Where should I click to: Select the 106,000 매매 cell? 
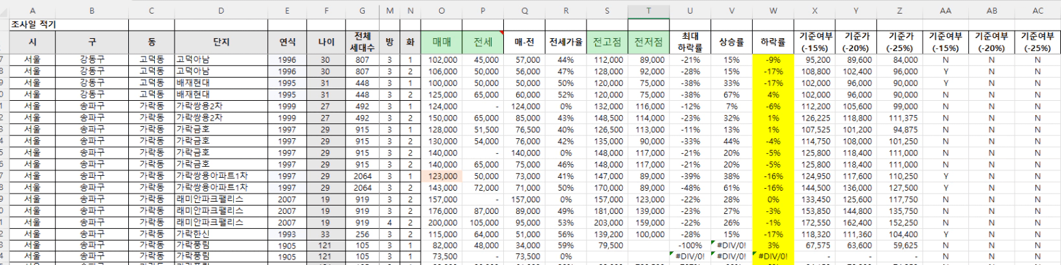coord(441,70)
